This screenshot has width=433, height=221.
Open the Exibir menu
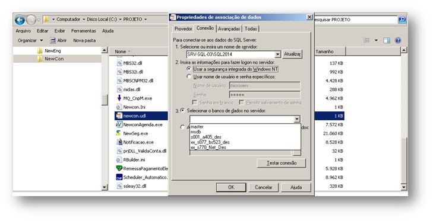point(59,31)
